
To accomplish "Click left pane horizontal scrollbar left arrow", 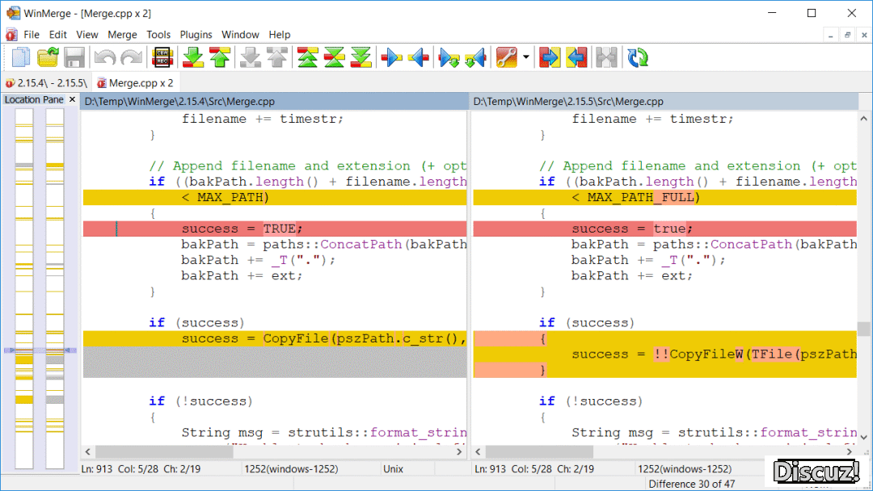I will (88, 451).
